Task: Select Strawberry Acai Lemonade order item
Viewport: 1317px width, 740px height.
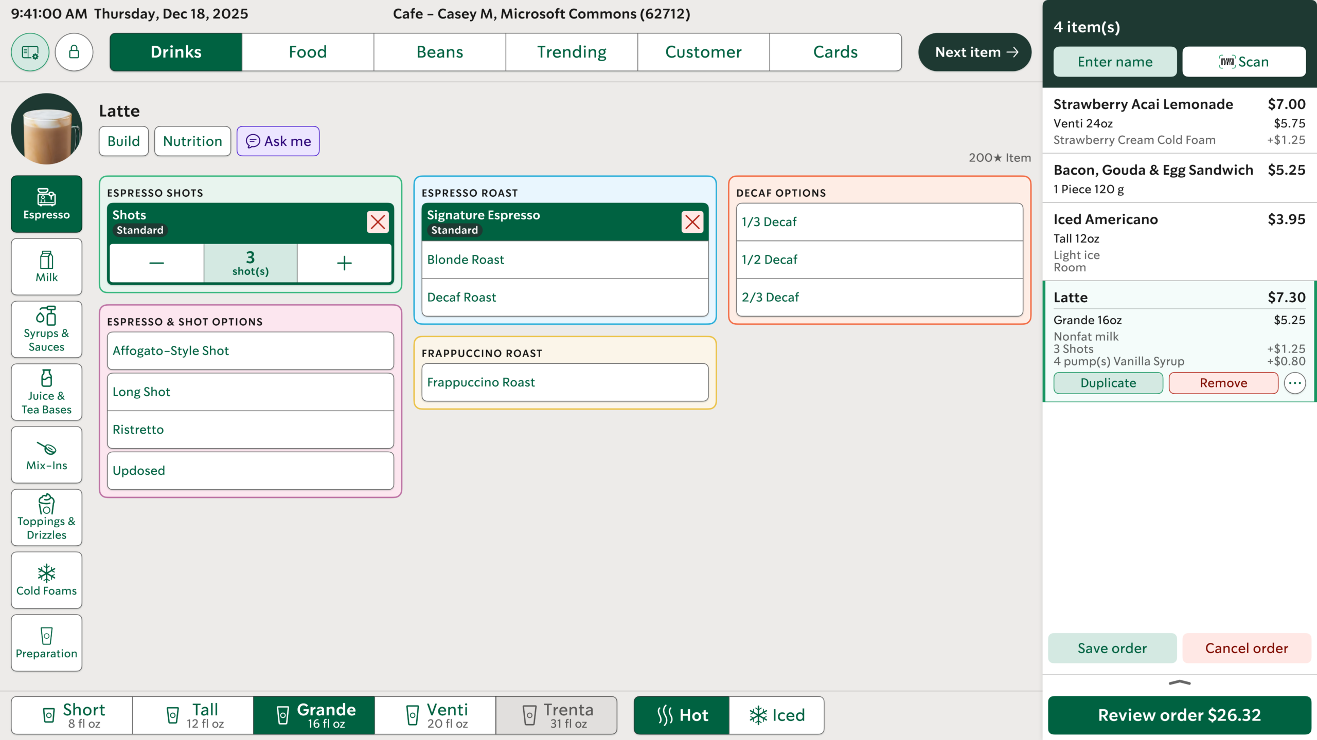Action: [1180, 121]
